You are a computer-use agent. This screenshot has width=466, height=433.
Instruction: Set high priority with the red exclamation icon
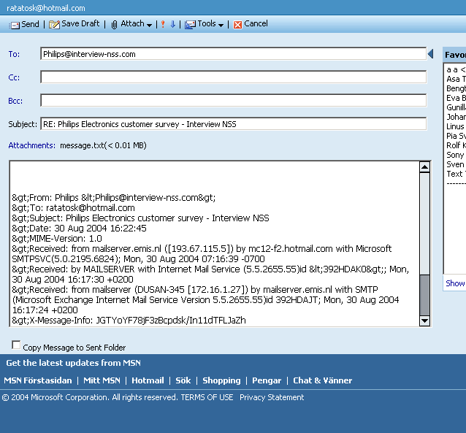point(163,24)
